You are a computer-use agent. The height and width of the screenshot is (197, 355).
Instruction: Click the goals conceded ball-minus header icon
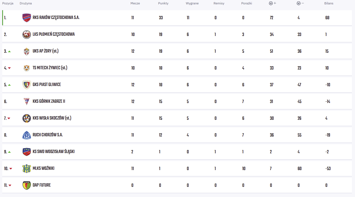(x=300, y=3)
